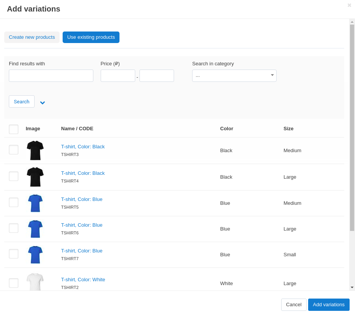Viewport: 355px width, 317px height.
Task: Check the TSHIRT4 row checkbox
Action: pyautogui.click(x=13, y=176)
